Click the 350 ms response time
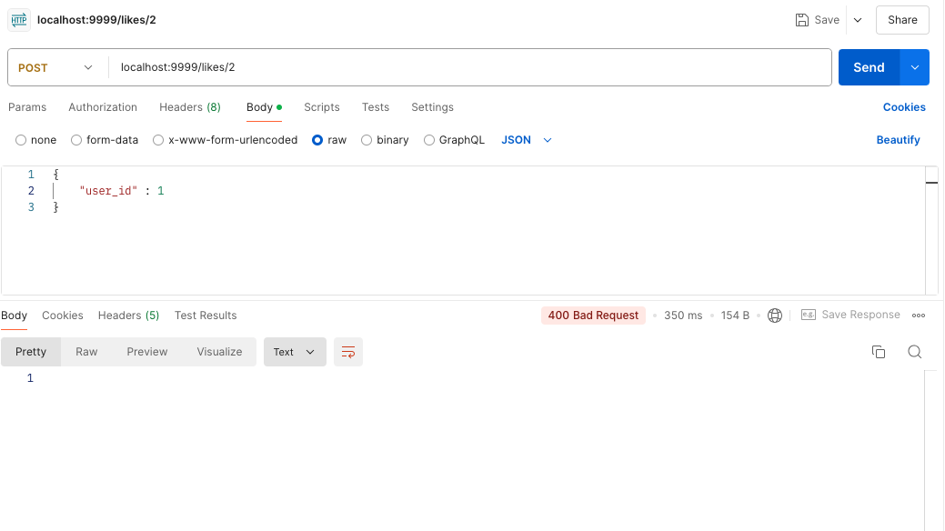945x531 pixels. 683,316
